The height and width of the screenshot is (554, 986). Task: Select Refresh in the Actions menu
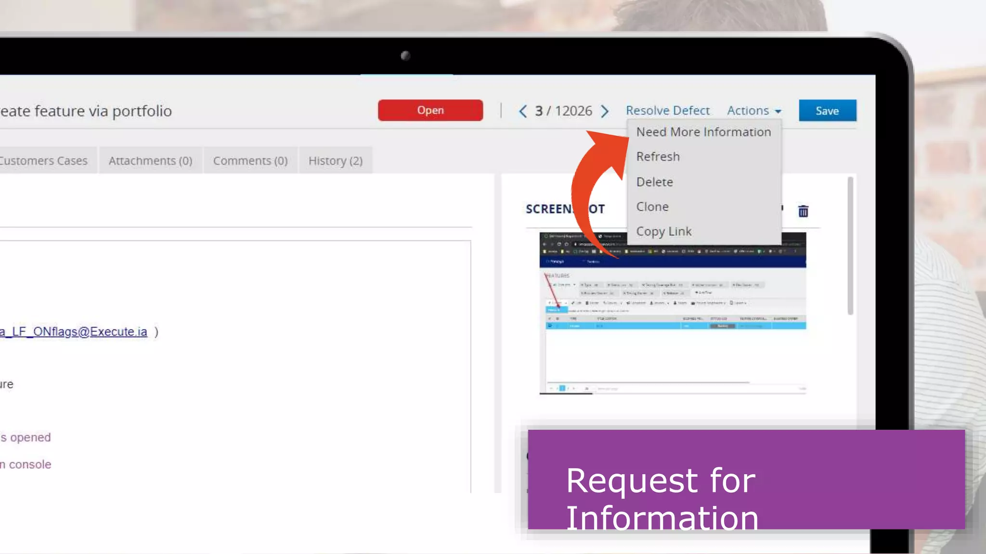(658, 157)
